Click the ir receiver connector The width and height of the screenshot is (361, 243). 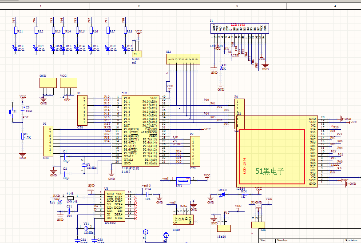click(258, 225)
